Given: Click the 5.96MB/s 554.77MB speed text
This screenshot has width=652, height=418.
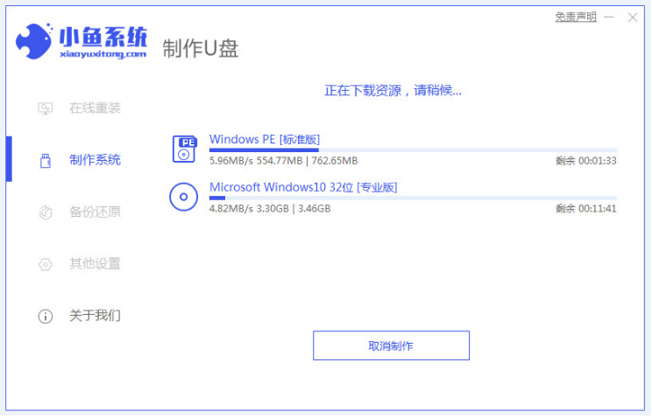Looking at the screenshot, I should [x=283, y=161].
